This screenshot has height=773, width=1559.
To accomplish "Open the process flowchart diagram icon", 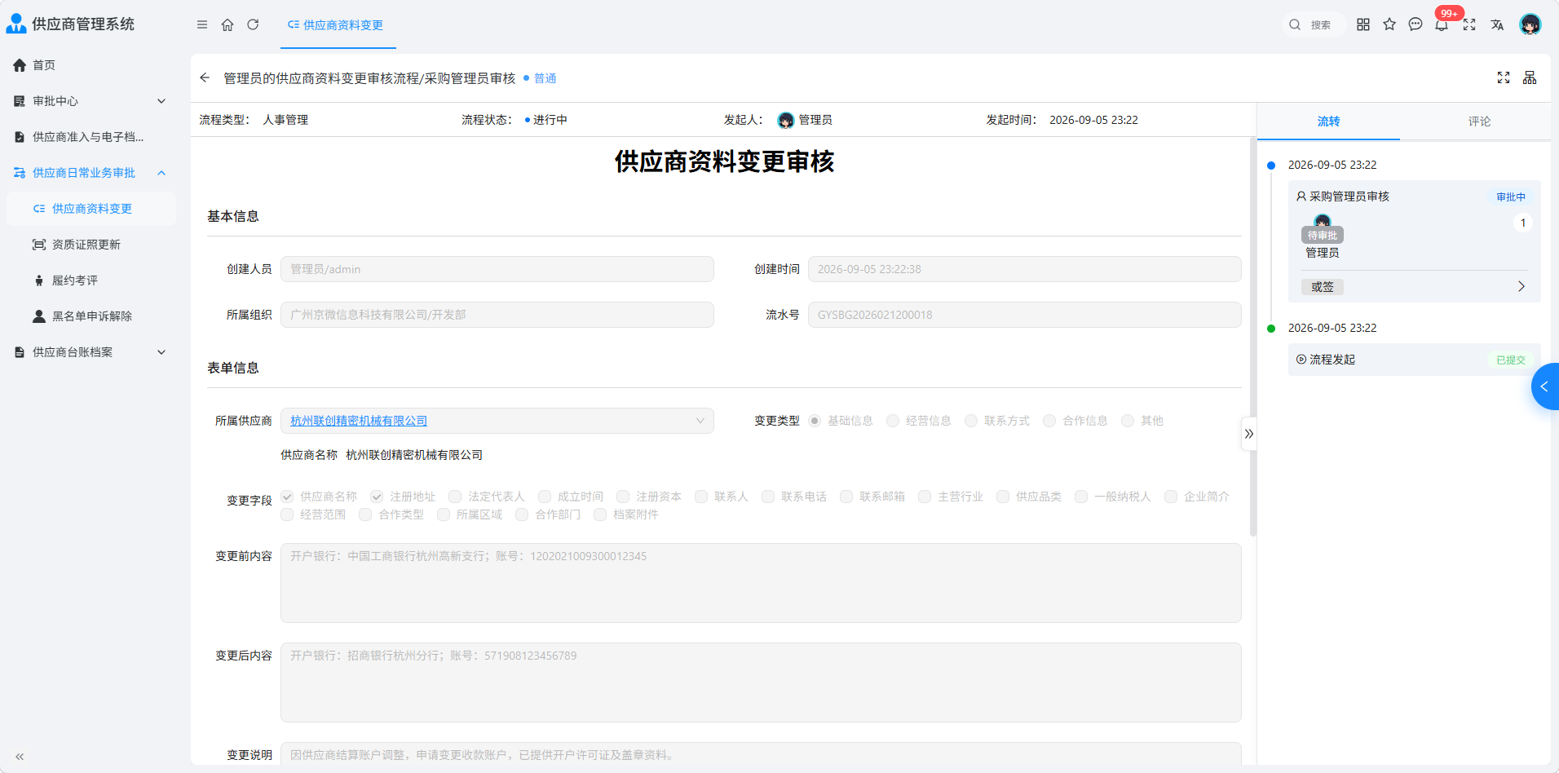I will click(1530, 77).
